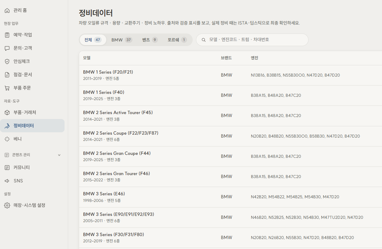
Task: Click the 브랜드 column header
Action: tap(226, 58)
